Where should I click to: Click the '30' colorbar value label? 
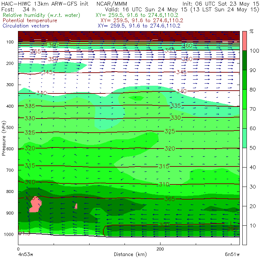point(253,187)
